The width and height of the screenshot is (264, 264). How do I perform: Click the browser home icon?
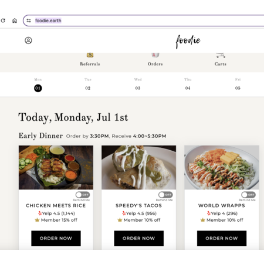[x=15, y=21]
